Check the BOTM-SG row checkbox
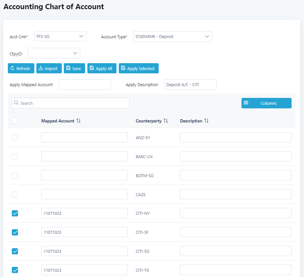Viewport: 304px width, 277px height. pos(15,175)
